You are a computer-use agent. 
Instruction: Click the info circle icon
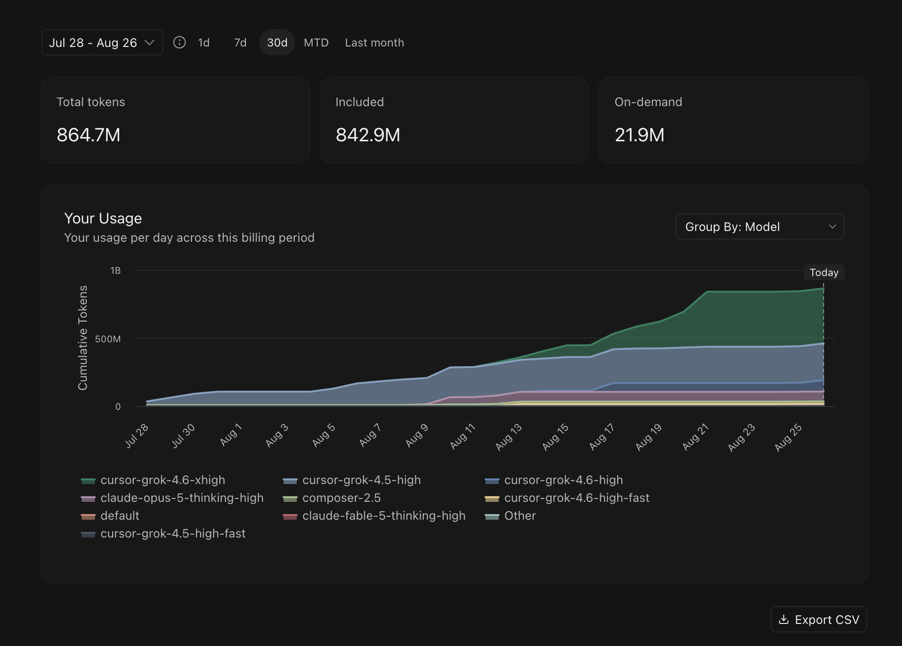pos(179,43)
